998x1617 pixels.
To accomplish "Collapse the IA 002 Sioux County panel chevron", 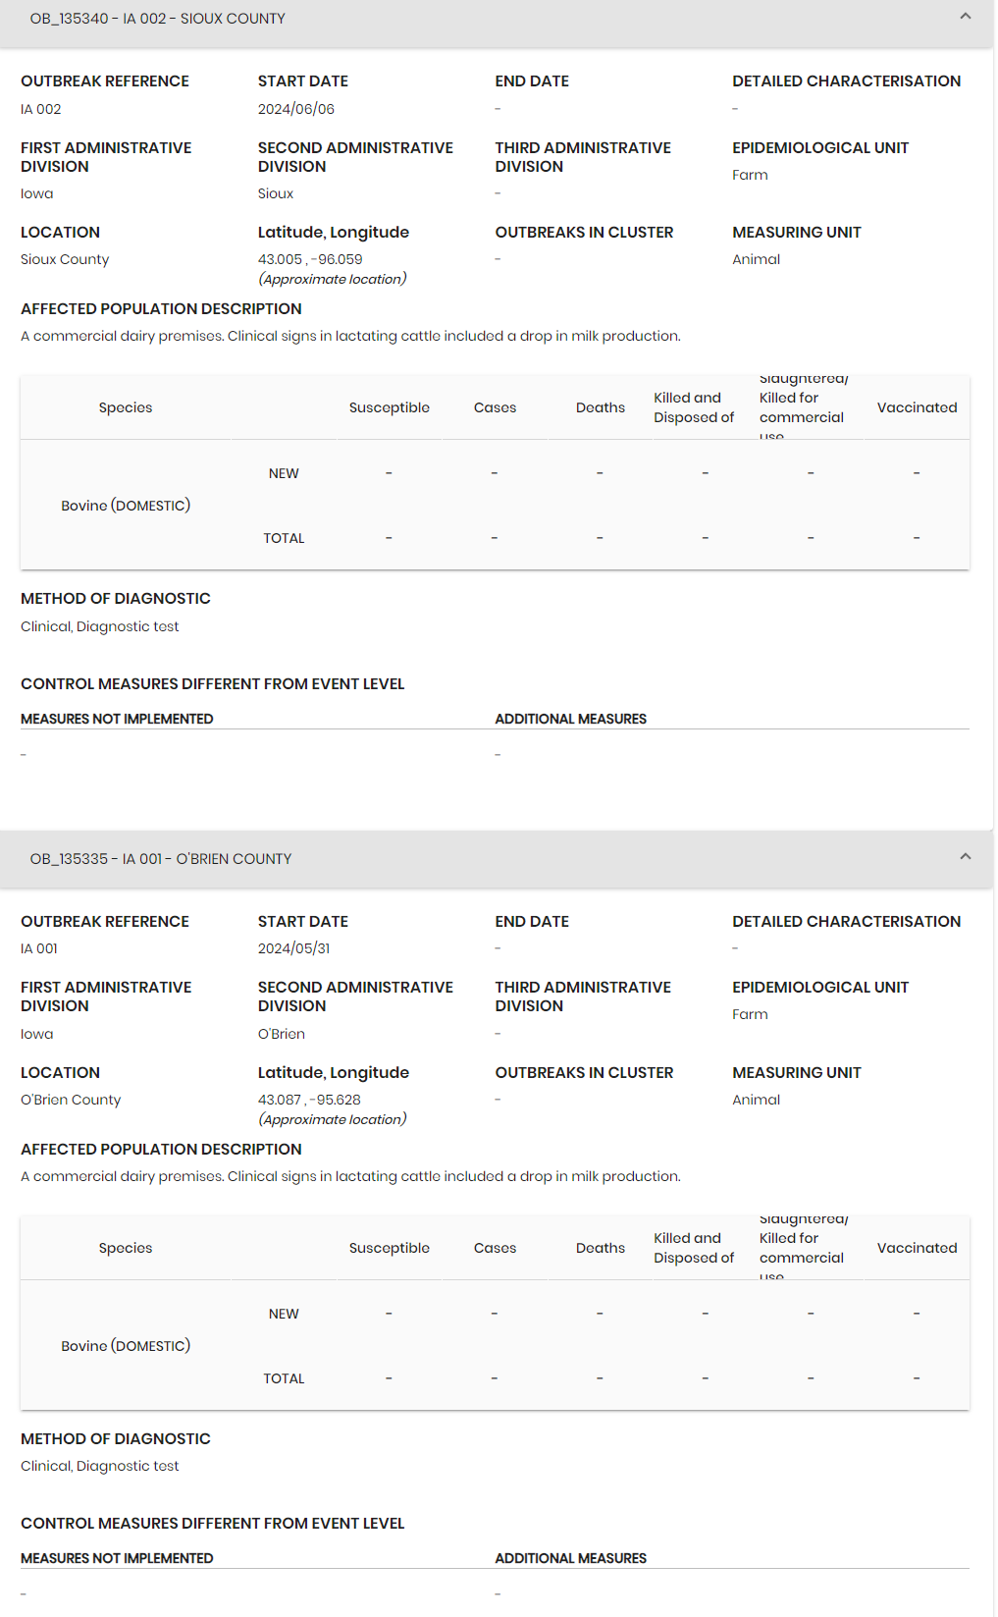I will [x=965, y=17].
